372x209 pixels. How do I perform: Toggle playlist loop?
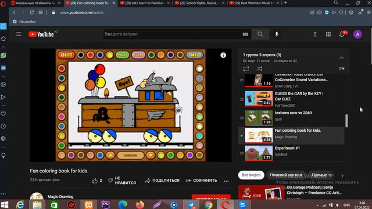(246, 69)
